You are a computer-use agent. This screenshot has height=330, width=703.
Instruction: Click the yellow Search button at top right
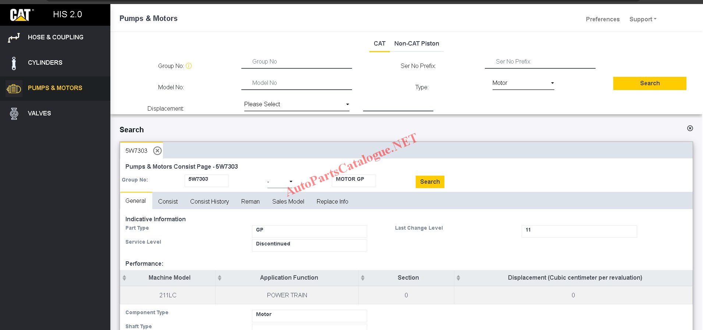[649, 83]
